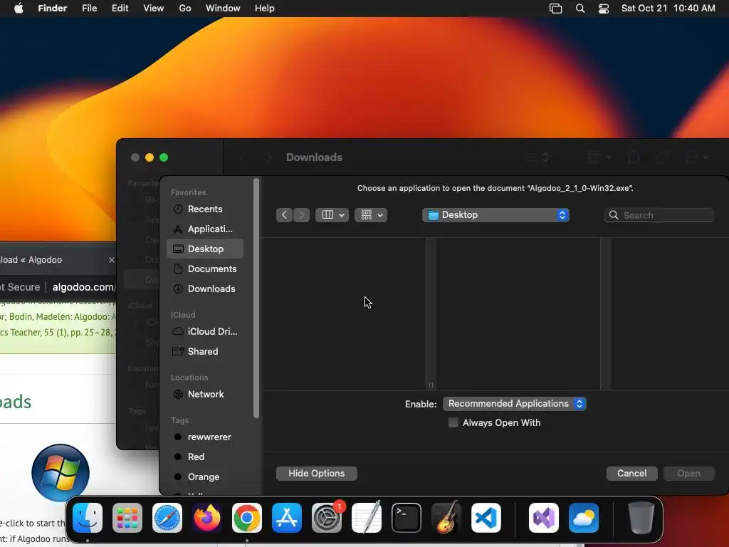Open the File menu

[89, 9]
